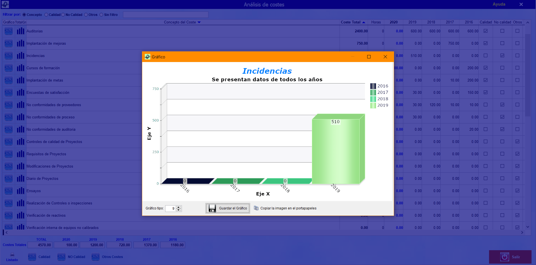Click Guardar el Gráfico button
Screen dimensions: 536x265
228,208
